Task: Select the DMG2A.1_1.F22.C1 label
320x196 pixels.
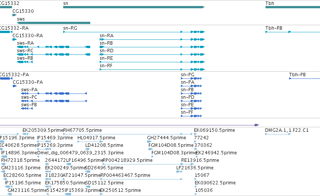Action: (x=287, y=130)
